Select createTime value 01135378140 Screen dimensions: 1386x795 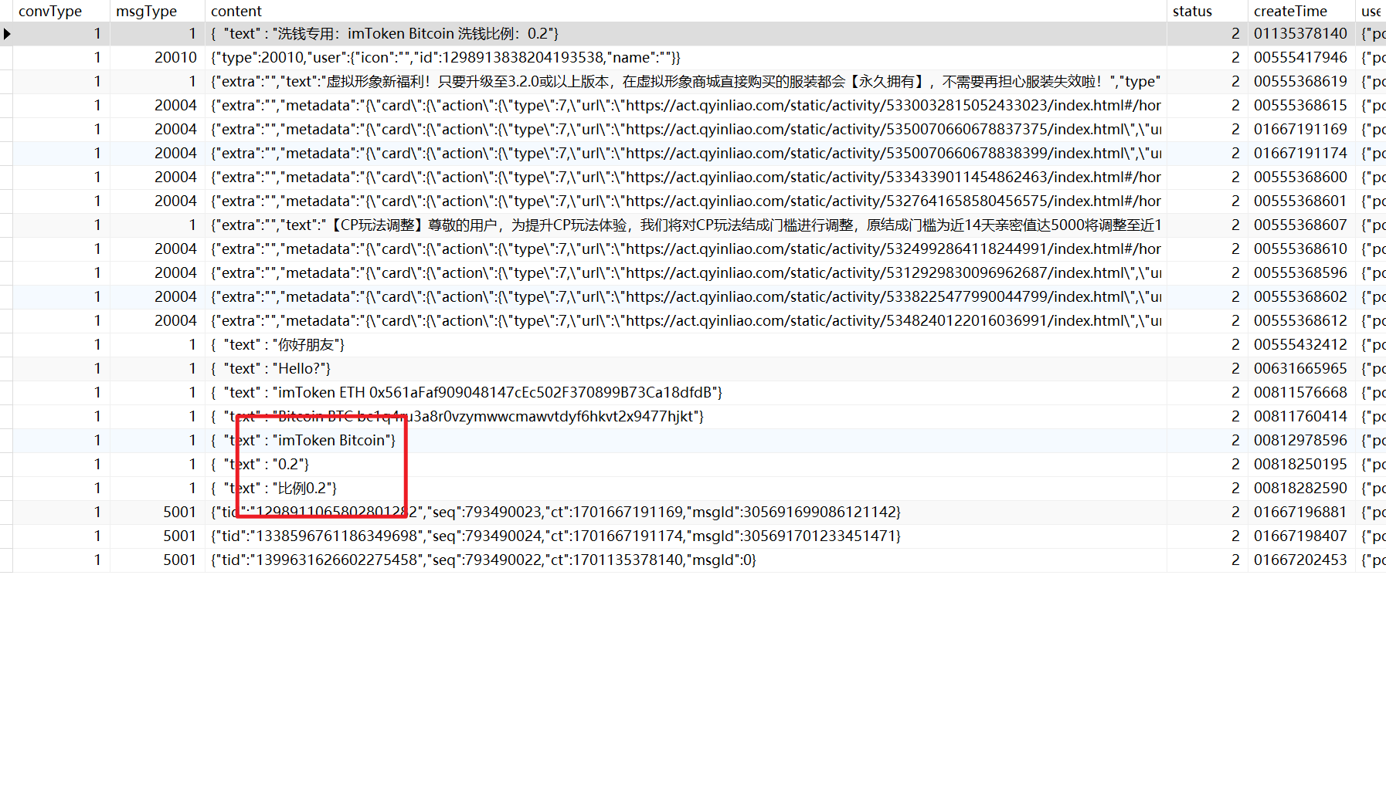[x=1301, y=33]
